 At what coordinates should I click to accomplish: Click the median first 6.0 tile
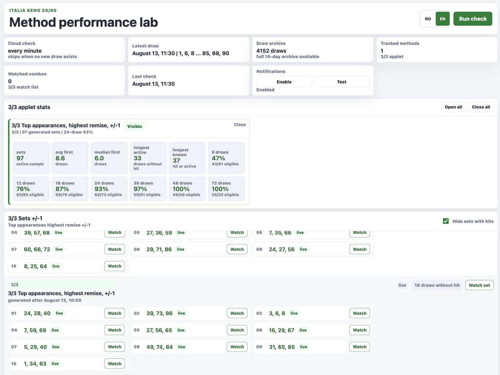(x=109, y=158)
